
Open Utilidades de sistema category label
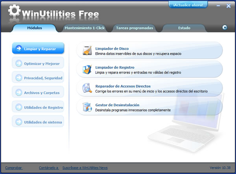click(x=43, y=122)
